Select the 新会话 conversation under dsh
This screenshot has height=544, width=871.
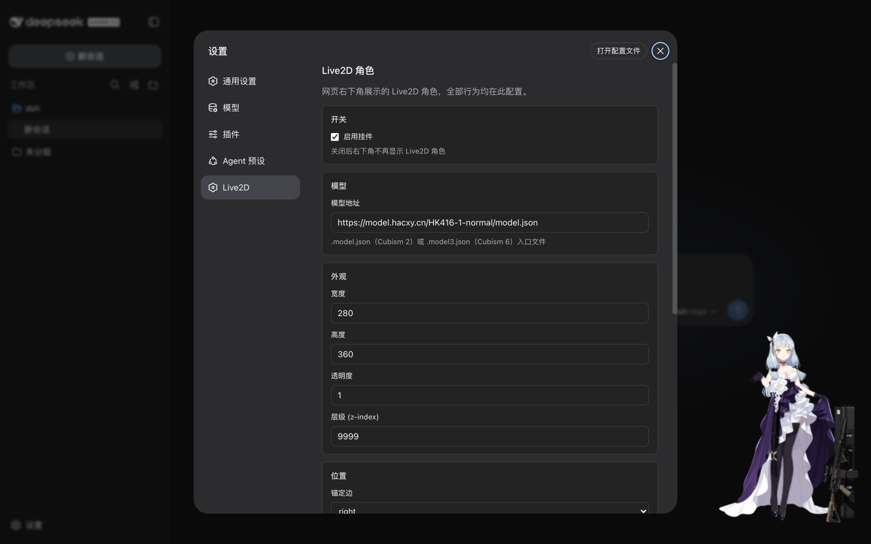coord(85,129)
